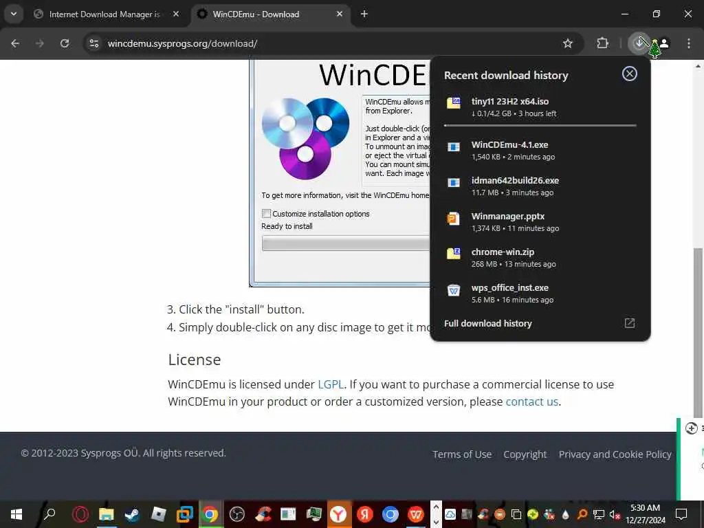Click the Winmanager.pptx presentation icon
The image size is (704, 528).
coord(454,219)
